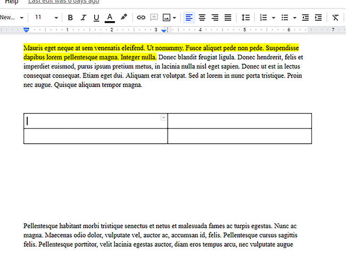Click the highlighted word "Mauris"
The width and height of the screenshot is (346, 269).
pyautogui.click(x=33, y=48)
